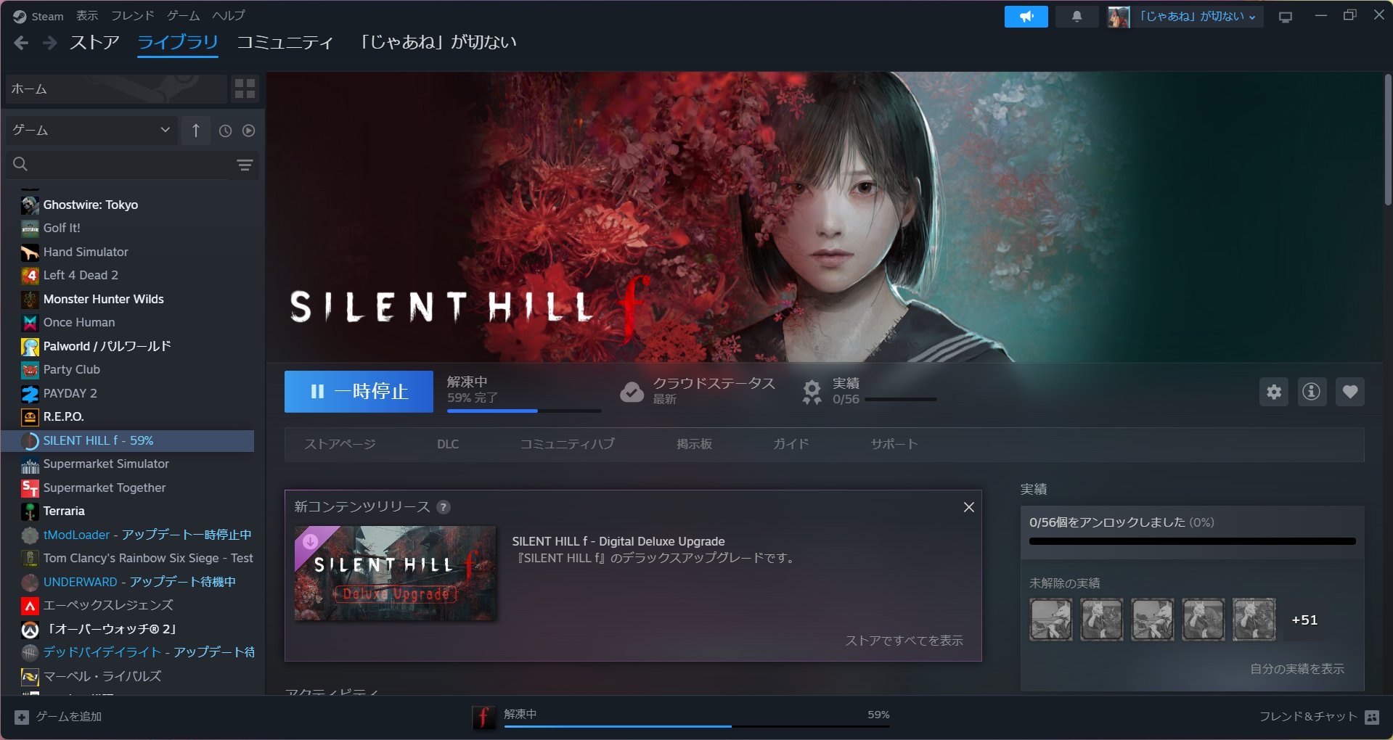Expand the ゲーム category dropdown
Screen dimensions: 1393x740
(91, 131)
